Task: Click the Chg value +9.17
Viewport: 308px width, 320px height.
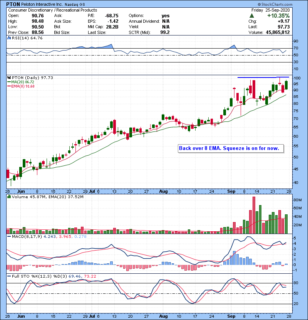Action: [x=283, y=21]
